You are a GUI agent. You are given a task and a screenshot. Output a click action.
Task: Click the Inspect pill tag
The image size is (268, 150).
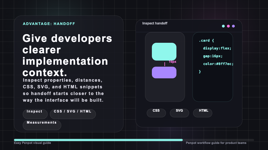[35, 114]
